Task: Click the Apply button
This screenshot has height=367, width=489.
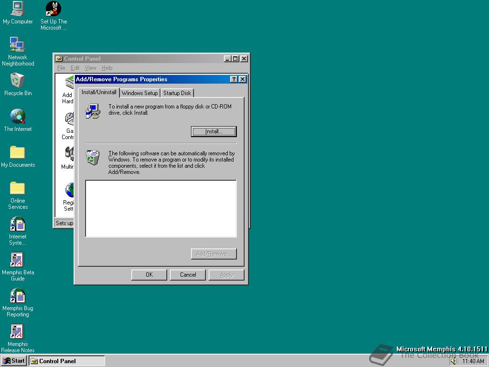Action: coord(226,275)
